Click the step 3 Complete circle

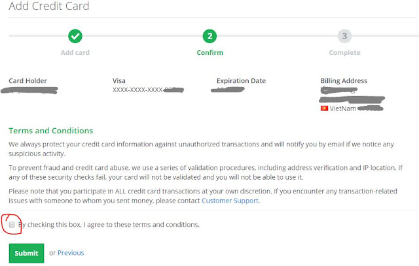coord(344,36)
